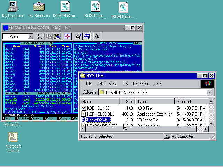
Task: Click the 'VBScript File' type cell
Action: pyautogui.click(x=148, y=120)
